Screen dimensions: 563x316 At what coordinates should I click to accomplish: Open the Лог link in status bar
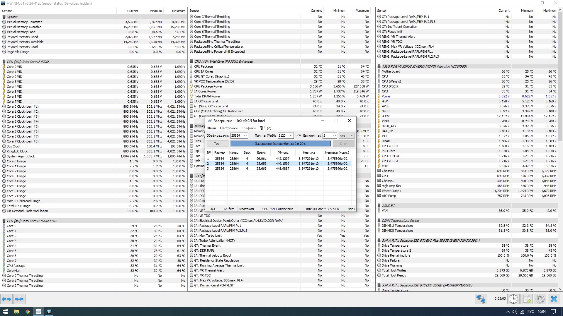point(351,209)
